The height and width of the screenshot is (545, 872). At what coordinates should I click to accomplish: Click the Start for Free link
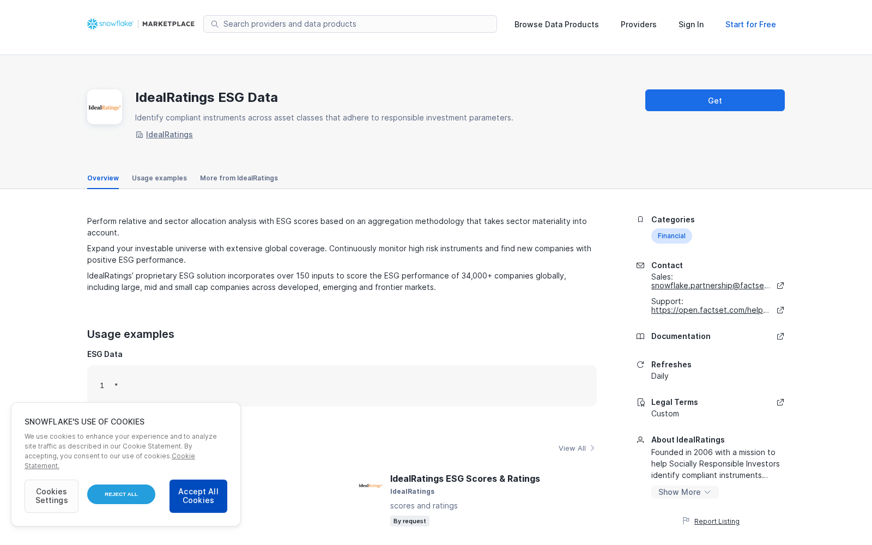(750, 25)
